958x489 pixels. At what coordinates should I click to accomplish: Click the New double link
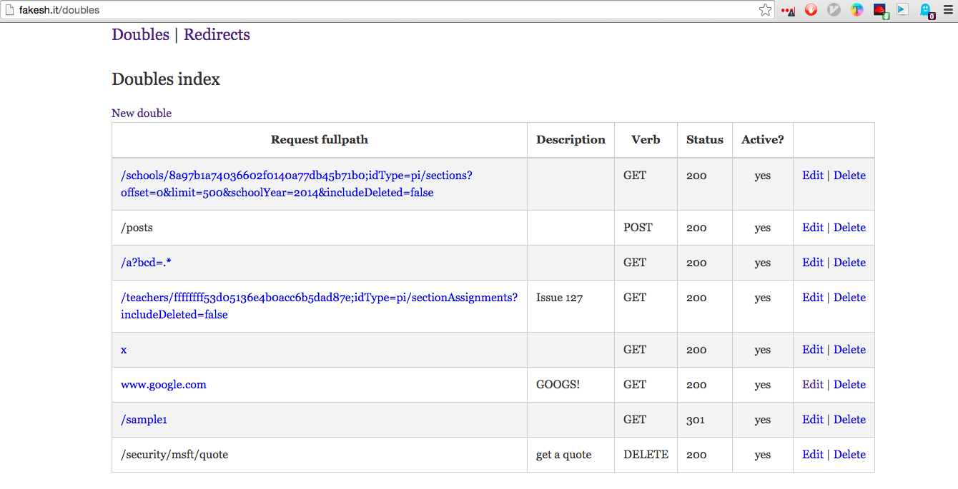[x=142, y=113]
